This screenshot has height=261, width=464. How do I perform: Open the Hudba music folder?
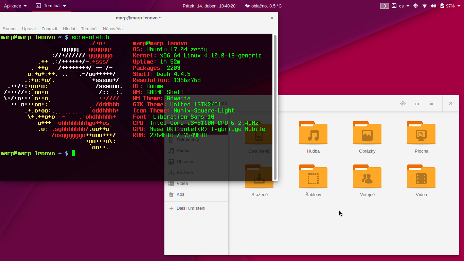tap(313, 133)
